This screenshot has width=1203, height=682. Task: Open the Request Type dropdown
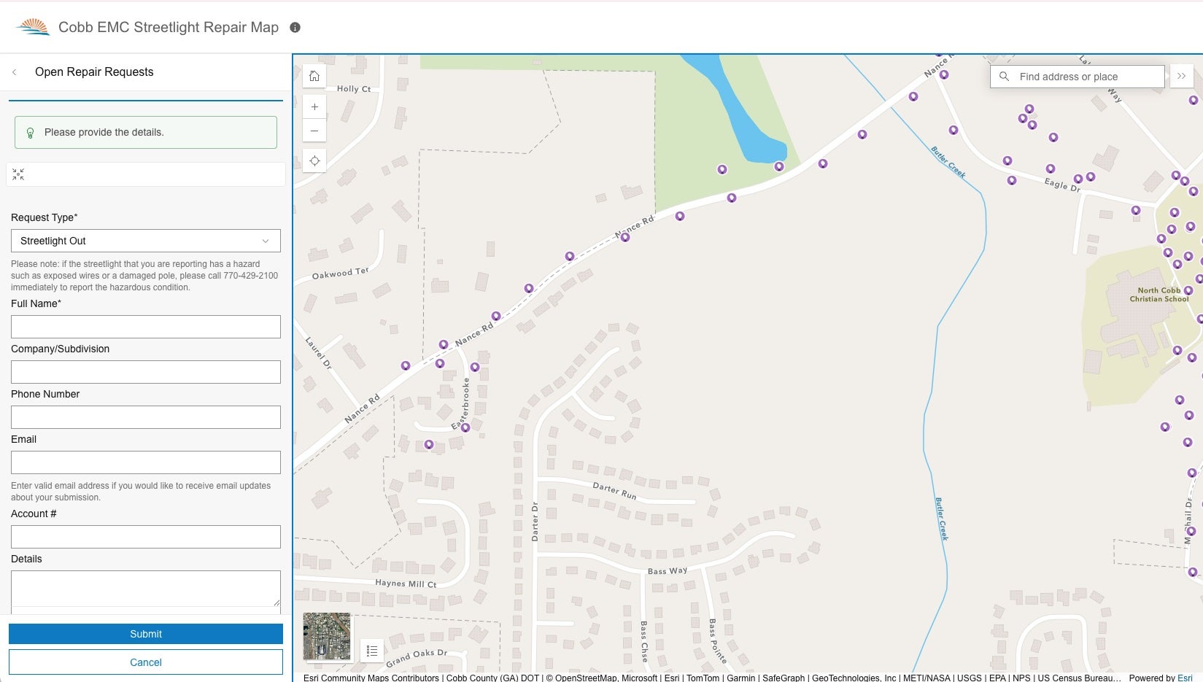tap(145, 241)
